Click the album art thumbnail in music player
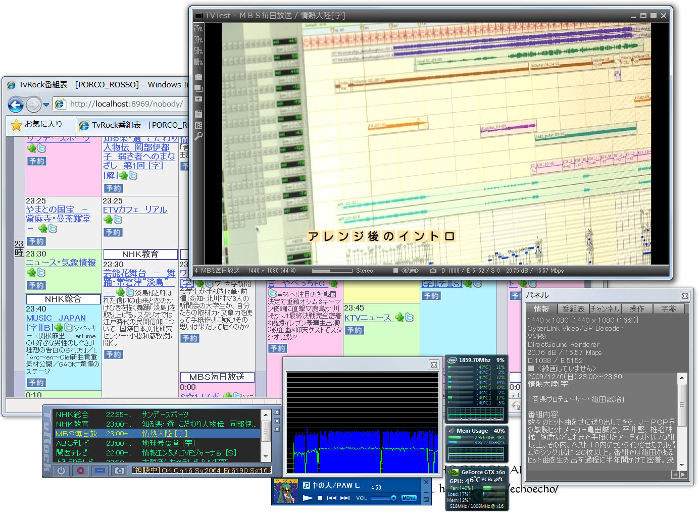Image resolution: width=700 pixels, height=515 pixels. 286,491
